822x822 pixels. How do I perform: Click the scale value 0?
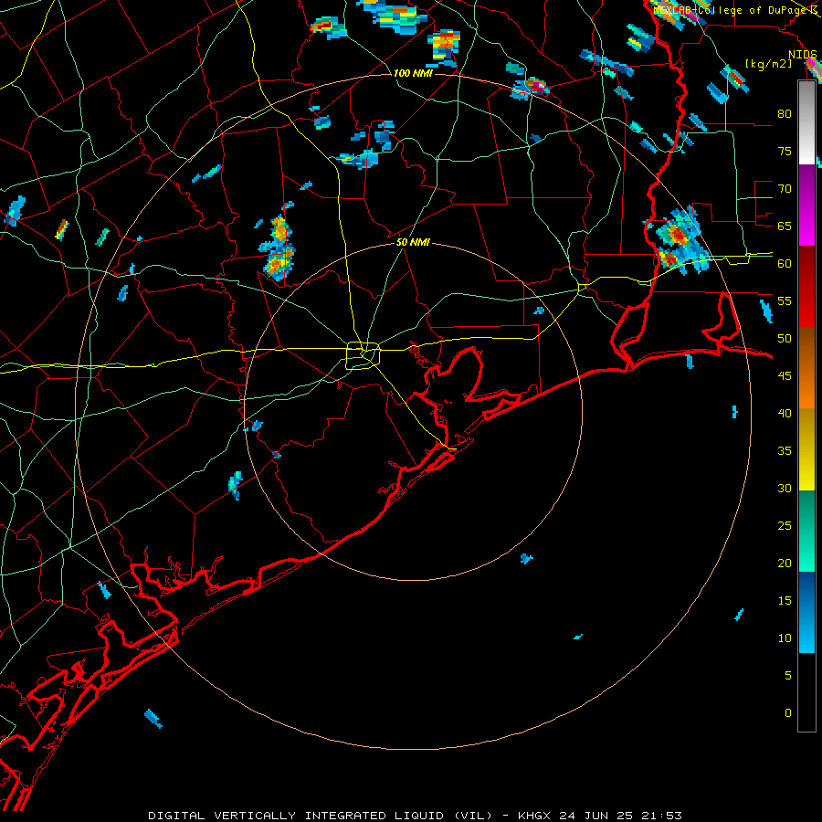[788, 713]
